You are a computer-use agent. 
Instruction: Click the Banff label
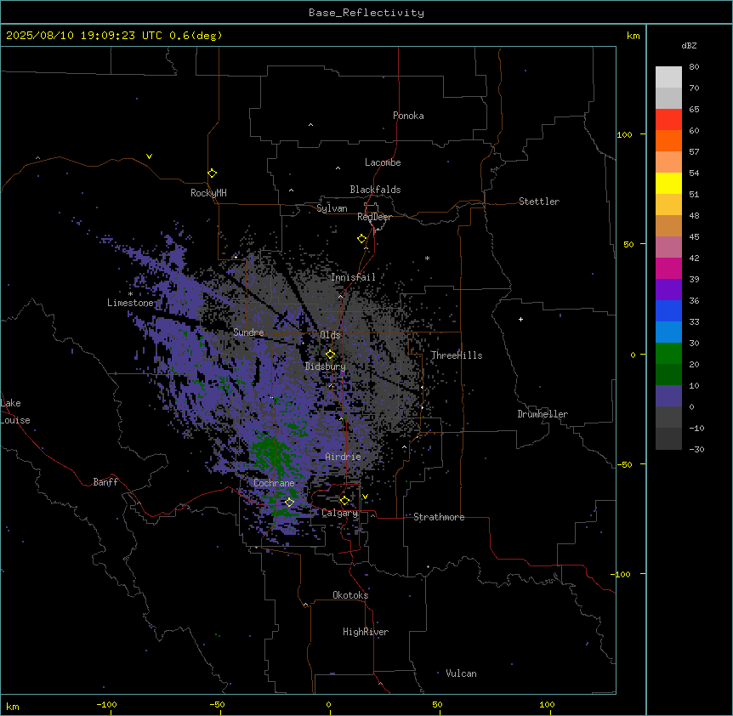(105, 482)
